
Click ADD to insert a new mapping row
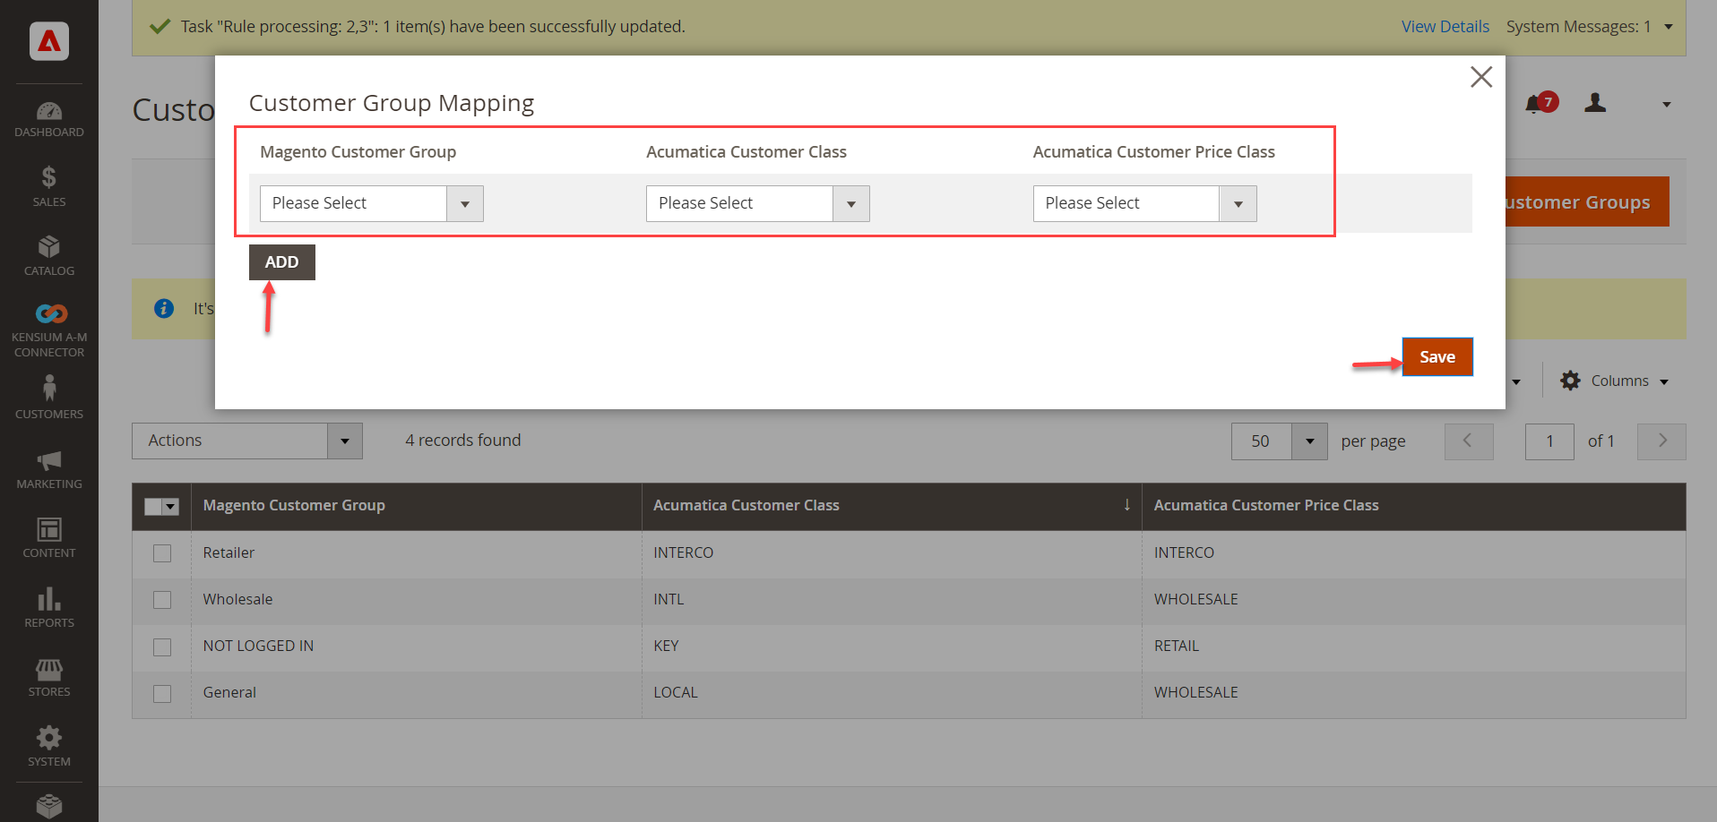point(281,261)
